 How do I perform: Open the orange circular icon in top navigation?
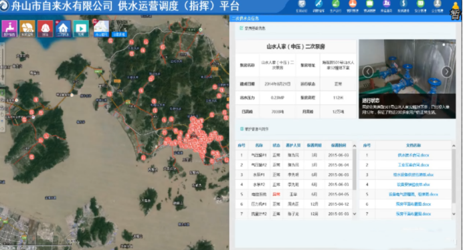point(353,4)
